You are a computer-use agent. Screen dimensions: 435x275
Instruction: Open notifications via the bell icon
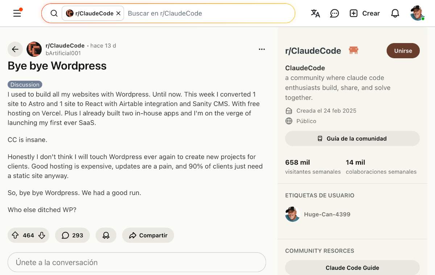pos(395,13)
